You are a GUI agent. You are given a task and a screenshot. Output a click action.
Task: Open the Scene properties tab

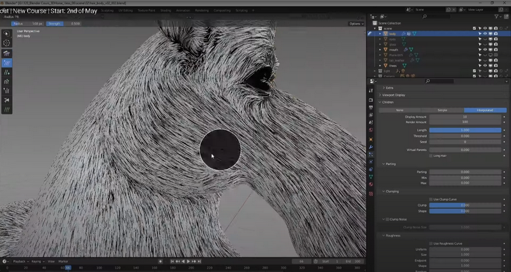tap(371, 122)
